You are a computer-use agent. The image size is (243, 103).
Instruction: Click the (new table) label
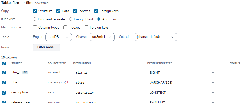[41, 3]
